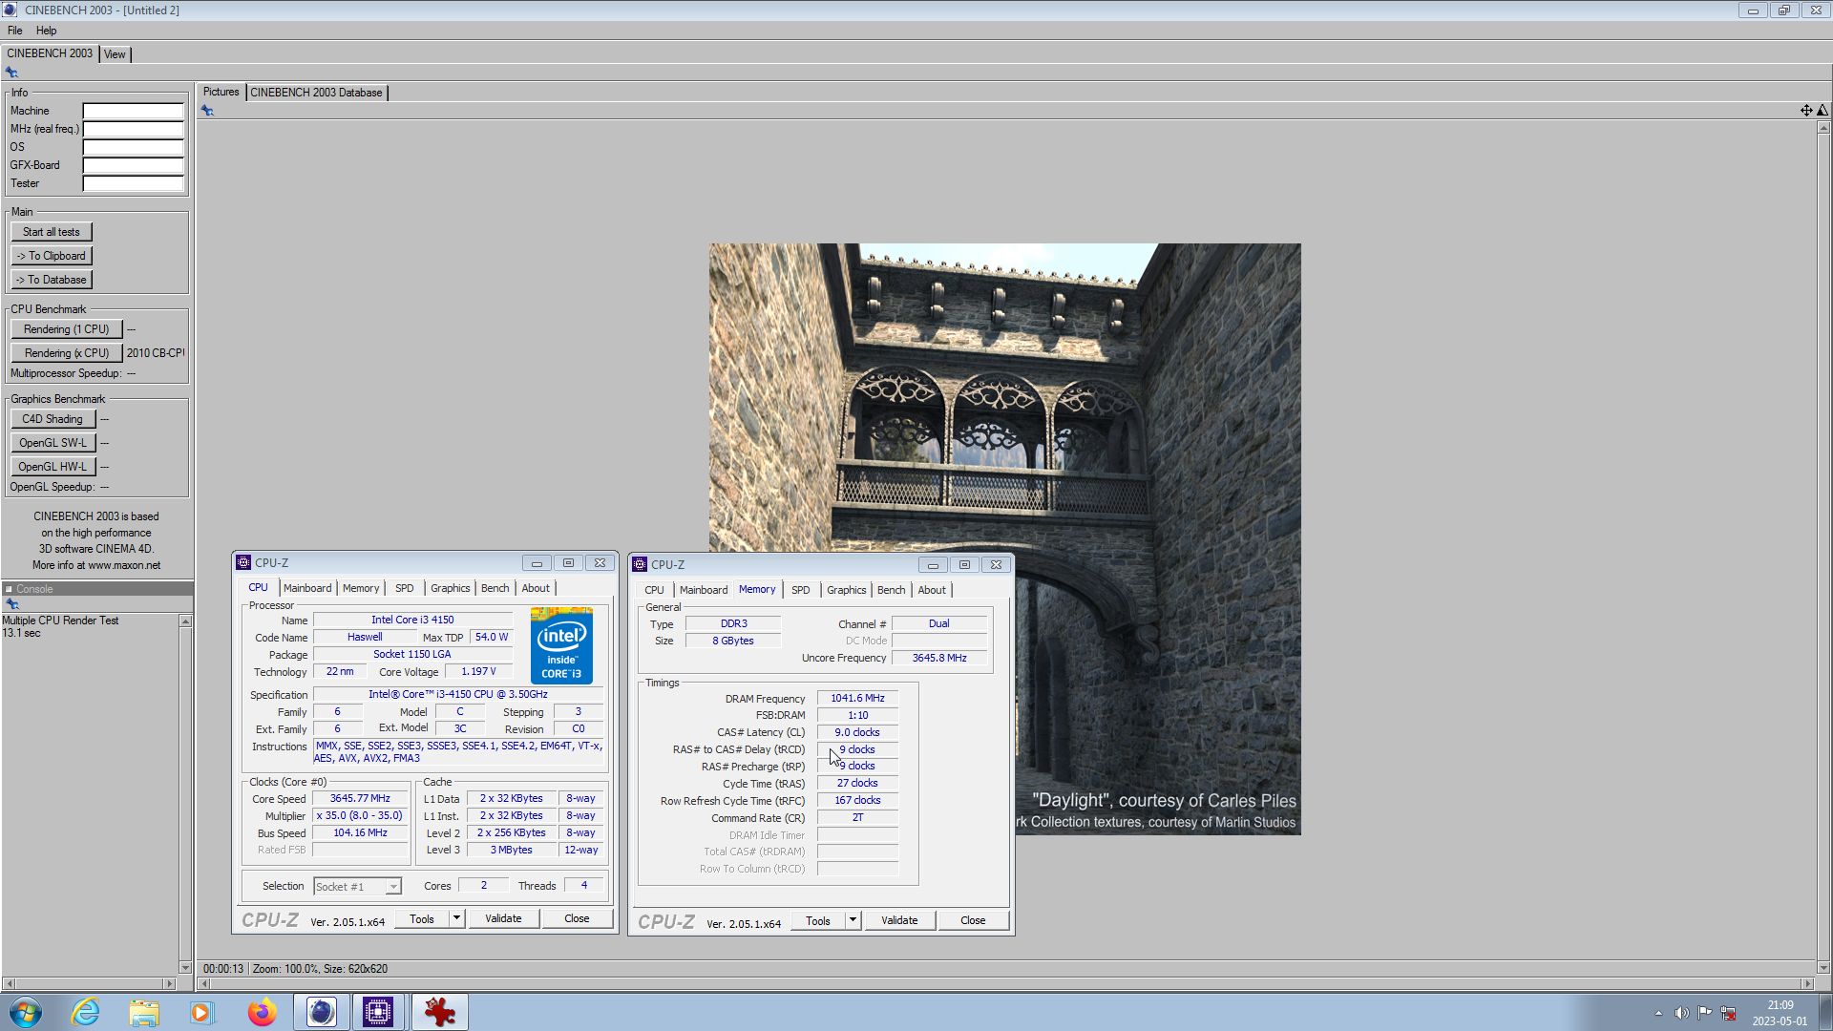1833x1031 pixels.
Task: Switch to the View tab
Action: point(115,54)
